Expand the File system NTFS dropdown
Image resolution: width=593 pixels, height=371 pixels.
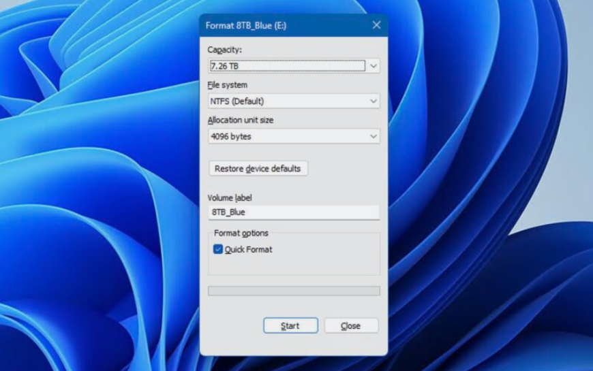click(x=294, y=101)
